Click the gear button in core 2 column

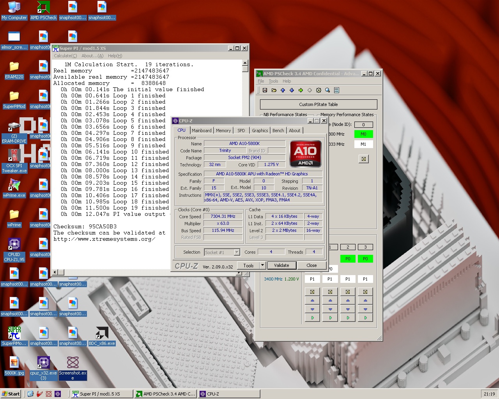click(x=348, y=292)
